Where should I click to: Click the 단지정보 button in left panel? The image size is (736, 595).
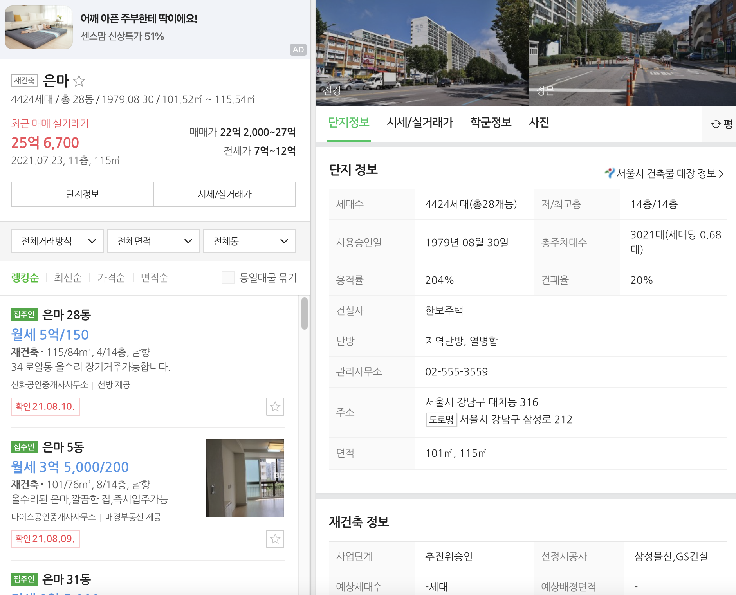83,194
